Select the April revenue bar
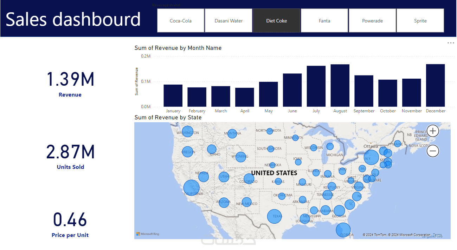457x250 pixels. [245, 97]
